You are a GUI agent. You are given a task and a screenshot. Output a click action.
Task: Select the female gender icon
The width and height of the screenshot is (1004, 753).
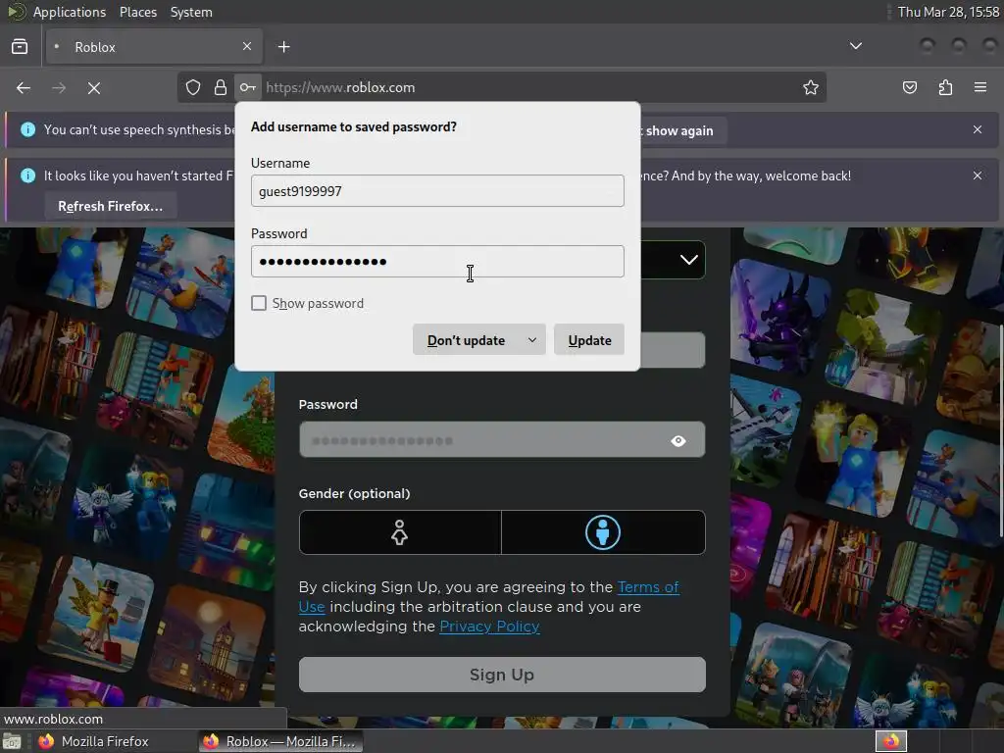[x=400, y=532]
